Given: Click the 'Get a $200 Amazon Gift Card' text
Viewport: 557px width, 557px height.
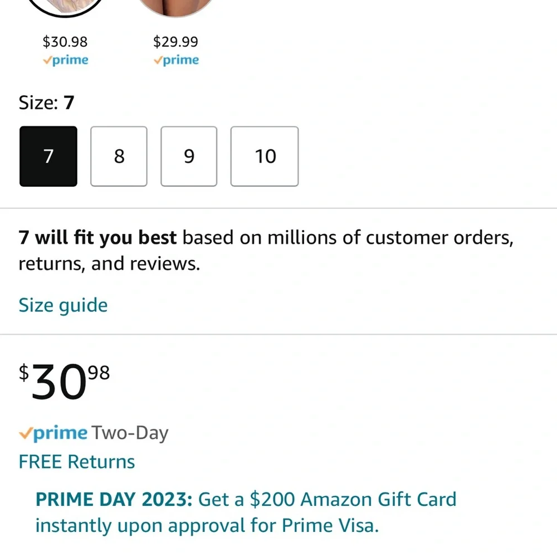Looking at the screenshot, I should (327, 500).
